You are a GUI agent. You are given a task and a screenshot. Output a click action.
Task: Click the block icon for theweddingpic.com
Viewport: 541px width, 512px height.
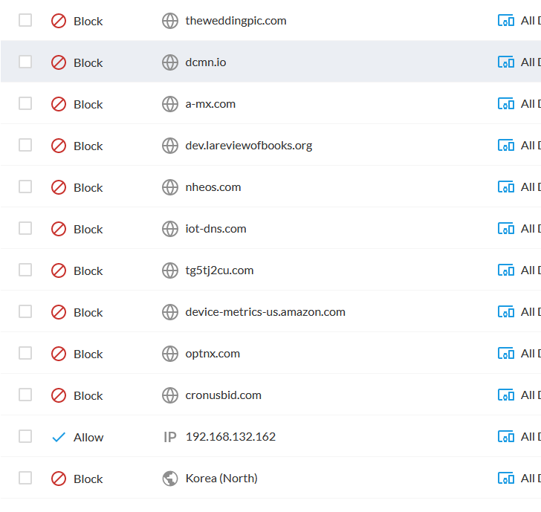[x=59, y=21]
